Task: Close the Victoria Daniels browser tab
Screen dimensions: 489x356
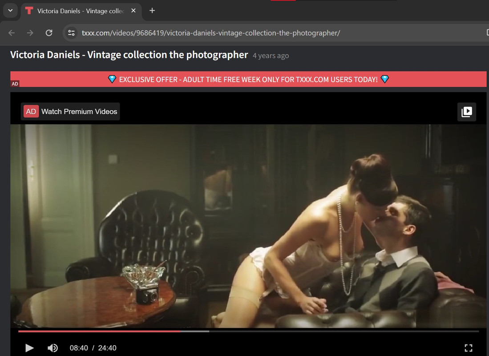Action: 133,11
